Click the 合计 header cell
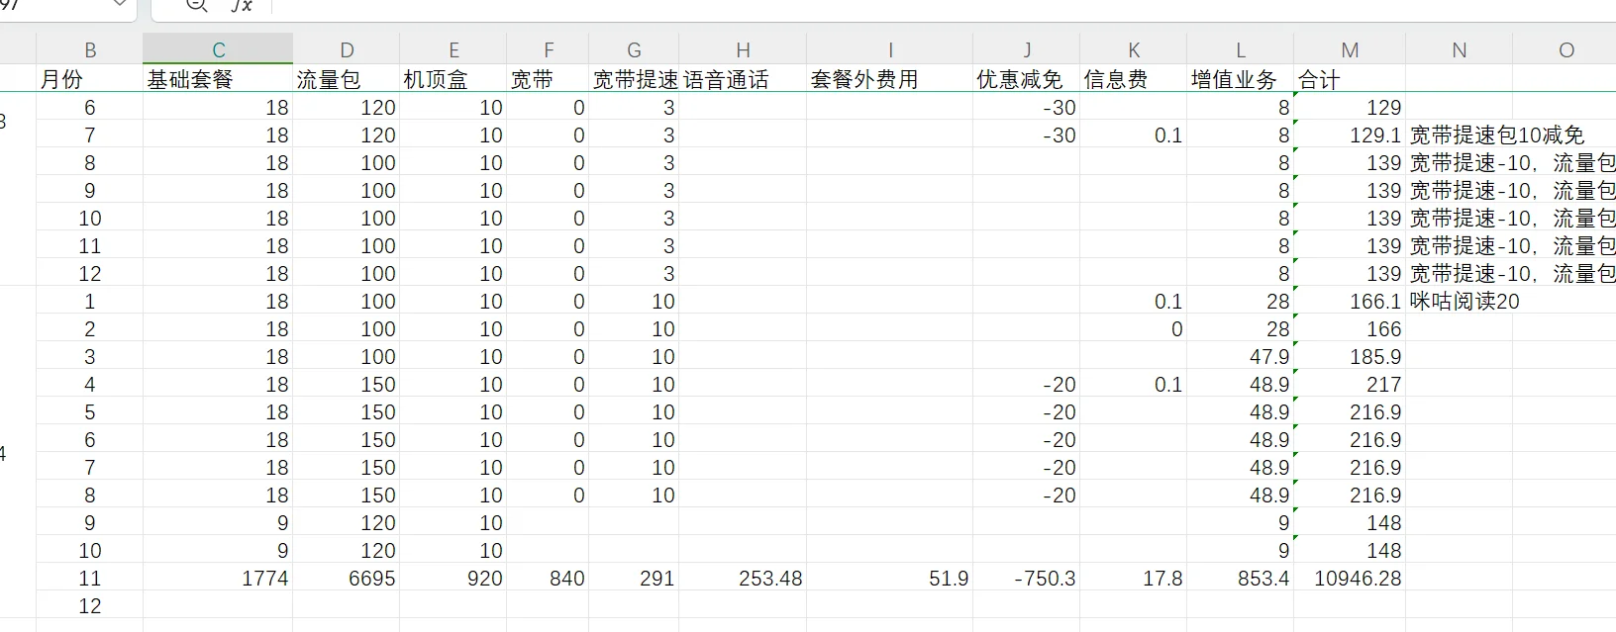The height and width of the screenshot is (632, 1616). point(1350,79)
